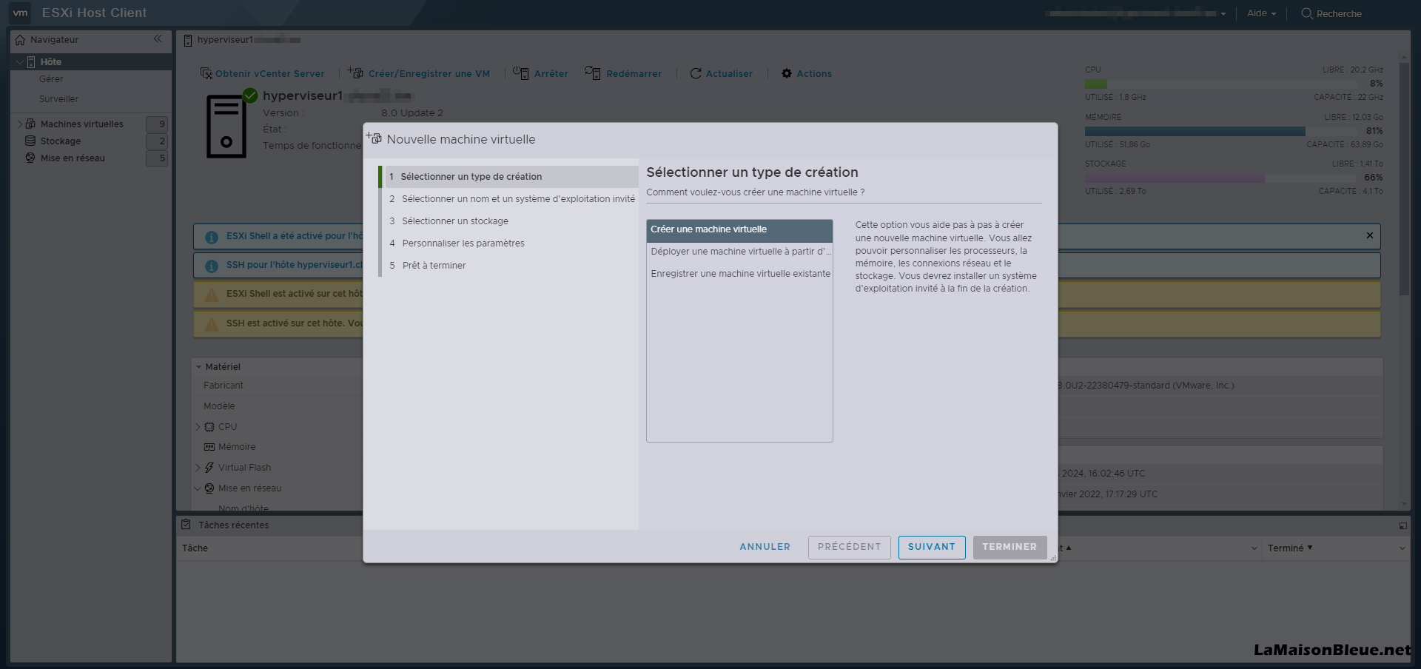Maximize Tâches récentes panel icon

click(x=1402, y=525)
